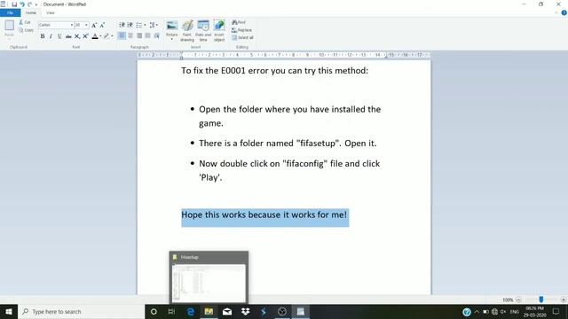This screenshot has width=568, height=319.
Task: Click Insert object
Action: [219, 31]
